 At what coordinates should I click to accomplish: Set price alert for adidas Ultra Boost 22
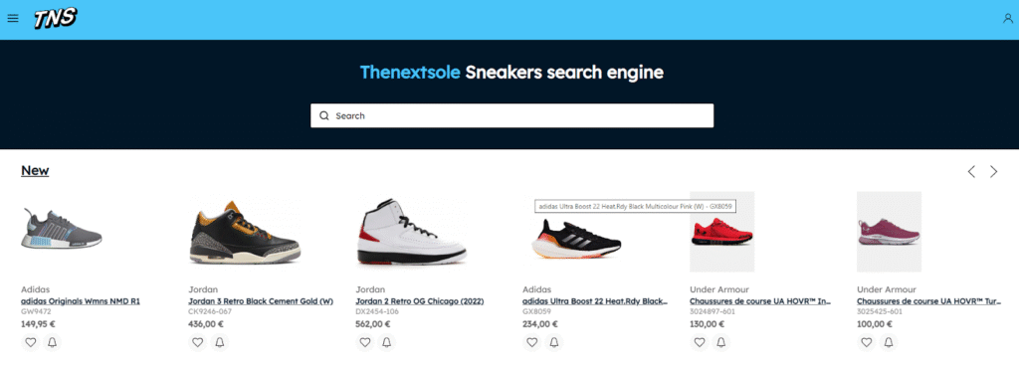coord(553,342)
